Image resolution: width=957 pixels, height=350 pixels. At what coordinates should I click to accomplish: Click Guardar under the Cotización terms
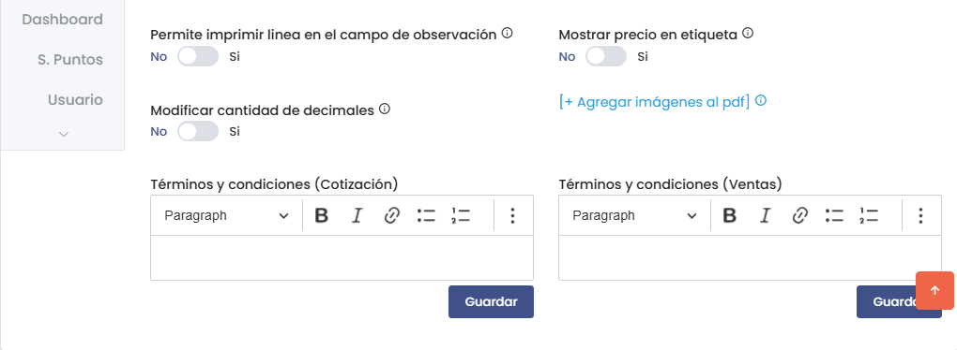(x=492, y=302)
